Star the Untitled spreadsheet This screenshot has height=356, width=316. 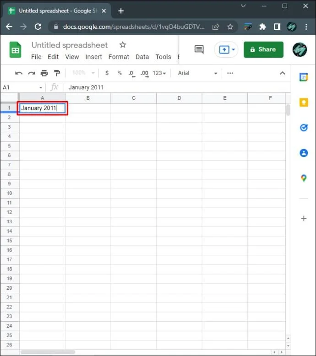click(x=123, y=45)
